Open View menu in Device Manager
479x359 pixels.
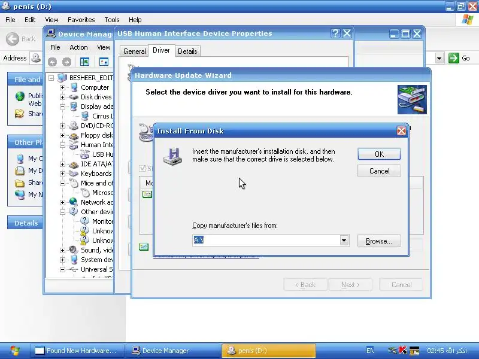coord(104,47)
